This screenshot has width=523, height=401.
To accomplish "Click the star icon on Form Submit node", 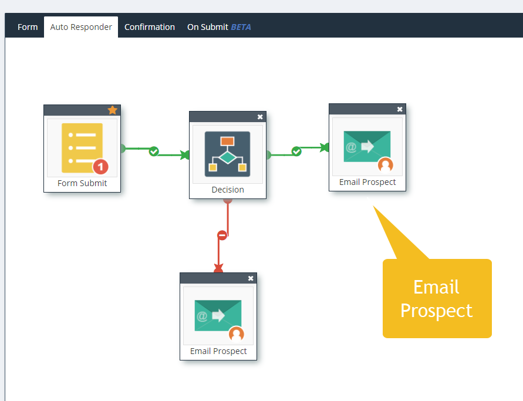I will tap(112, 110).
